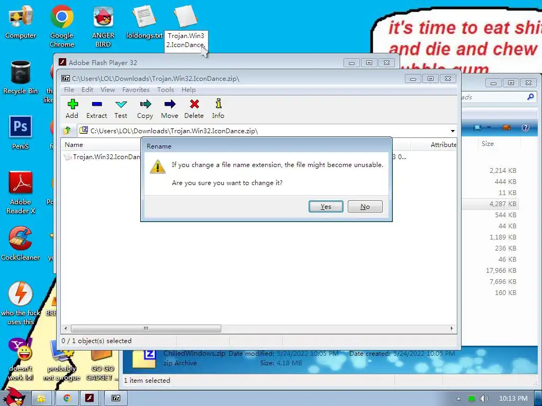The height and width of the screenshot is (406, 542).
Task: Open the Edit menu in 7-Zip
Action: [87, 90]
